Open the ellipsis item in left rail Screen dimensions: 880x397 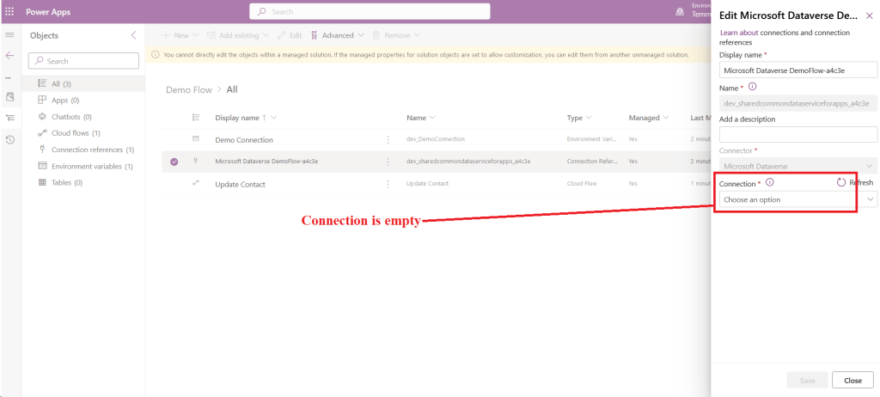[8, 77]
